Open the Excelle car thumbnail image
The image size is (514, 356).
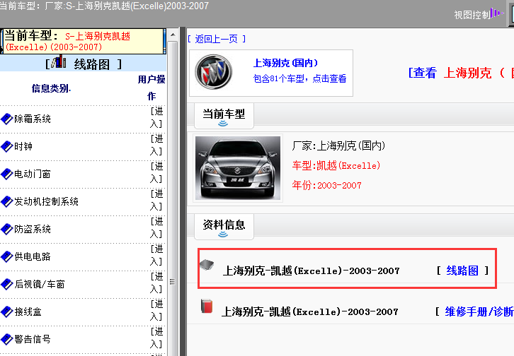coord(238,167)
